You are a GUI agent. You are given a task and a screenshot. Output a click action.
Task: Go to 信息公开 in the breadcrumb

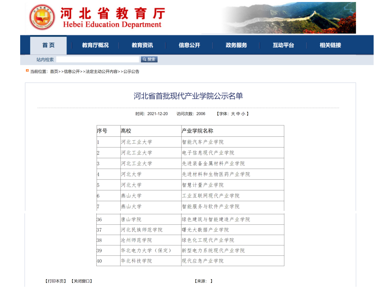[x=72, y=72]
